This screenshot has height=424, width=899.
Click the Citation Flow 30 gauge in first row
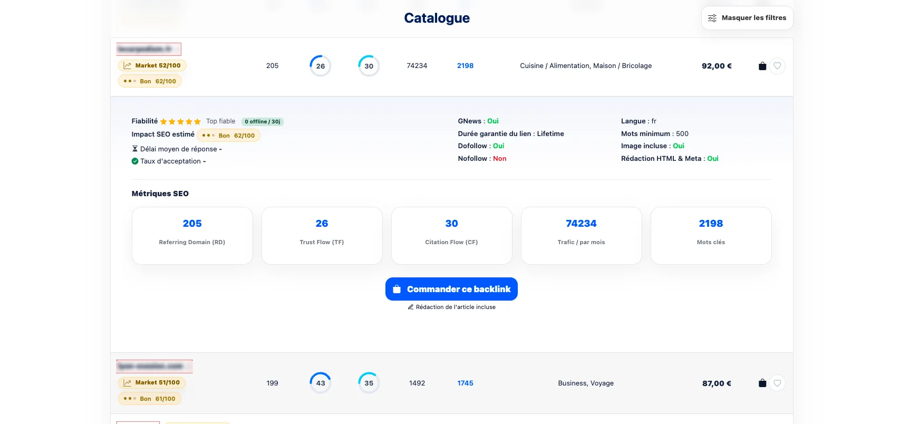(x=369, y=66)
